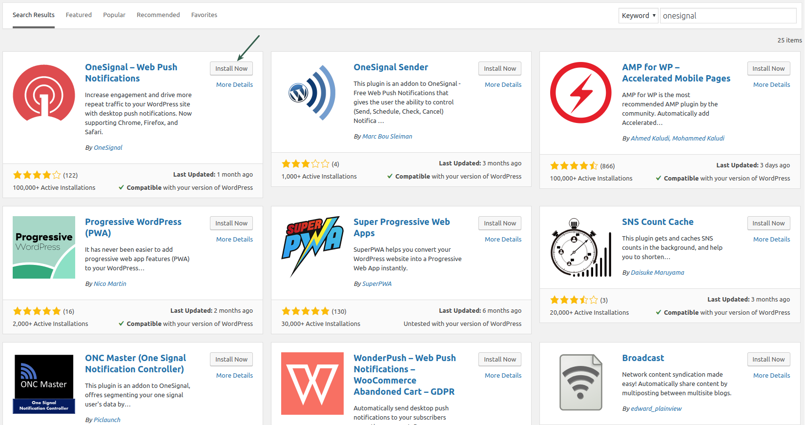Open More Details for OneSignal Web Push
The height and width of the screenshot is (425, 805).
click(234, 84)
